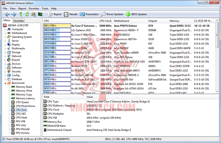Viewport: 221px width, 143px height.
Task: Open the Help menu
Action: (x=54, y=9)
